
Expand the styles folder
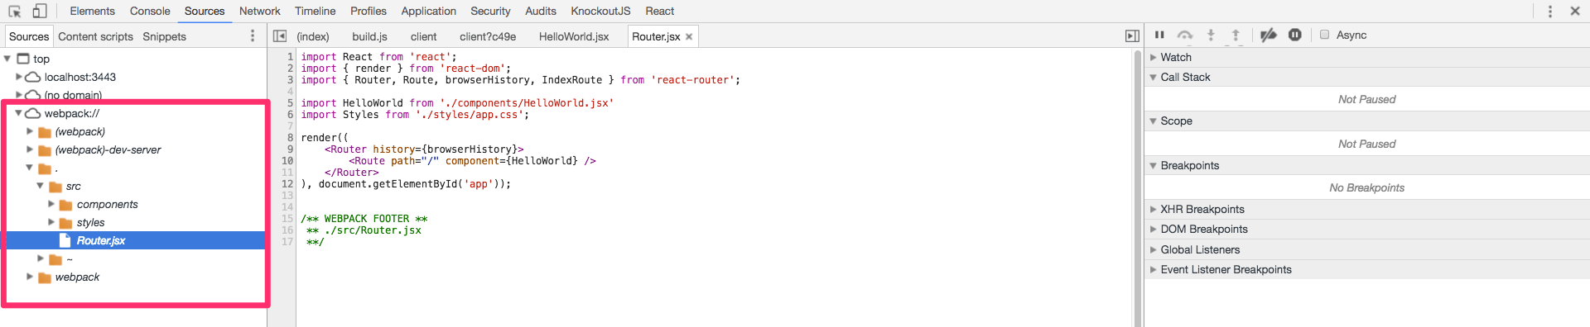point(51,222)
